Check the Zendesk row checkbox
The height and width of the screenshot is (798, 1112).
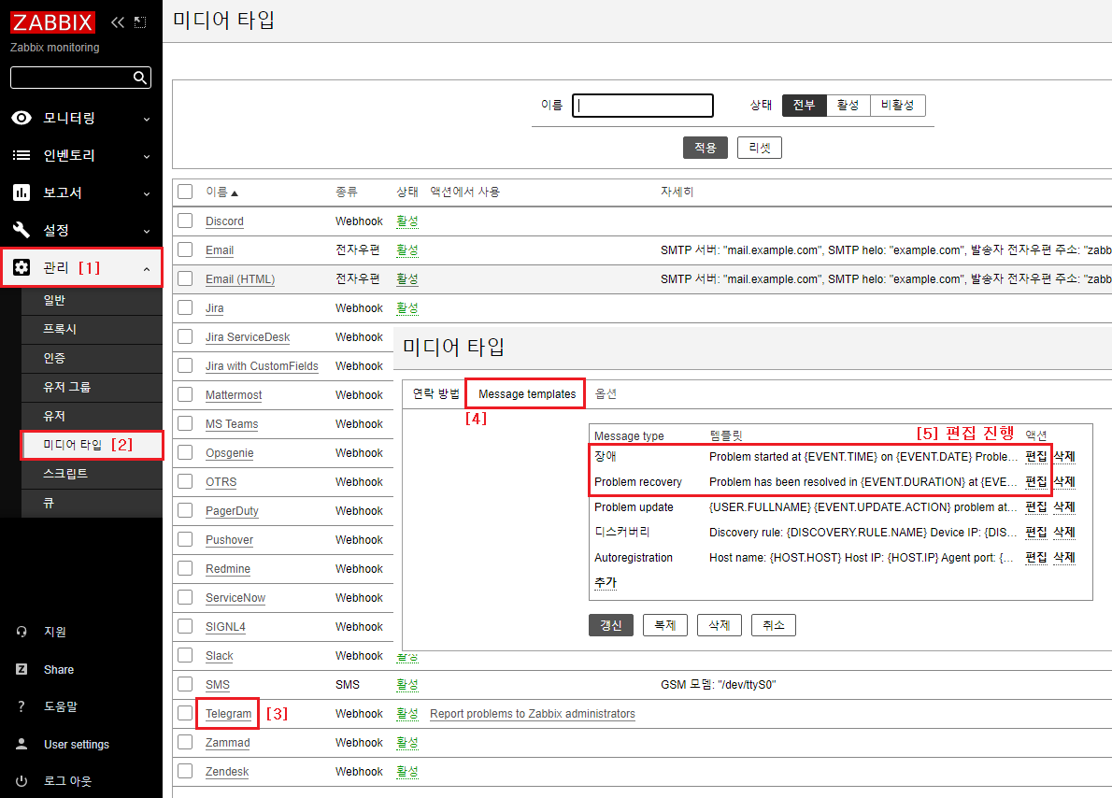(x=185, y=771)
